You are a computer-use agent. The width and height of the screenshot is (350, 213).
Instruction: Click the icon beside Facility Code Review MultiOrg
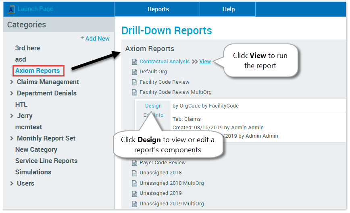pyautogui.click(x=135, y=92)
